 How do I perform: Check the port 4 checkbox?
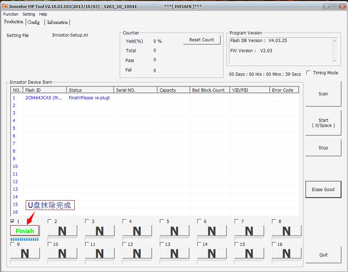(124, 221)
